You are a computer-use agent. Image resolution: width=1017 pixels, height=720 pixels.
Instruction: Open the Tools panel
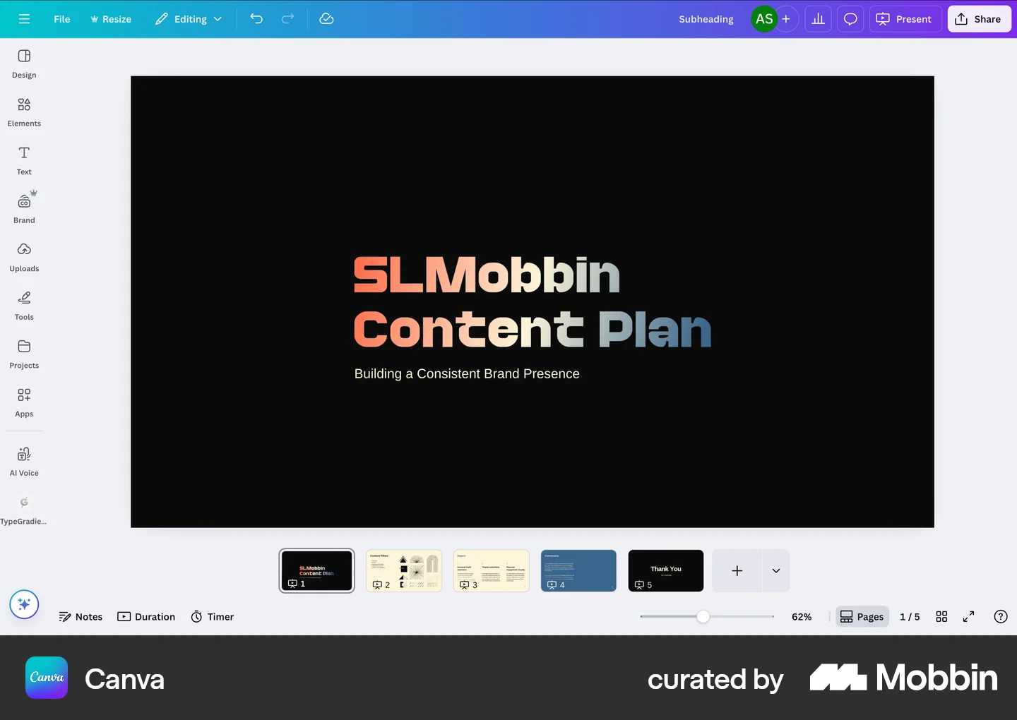(24, 306)
